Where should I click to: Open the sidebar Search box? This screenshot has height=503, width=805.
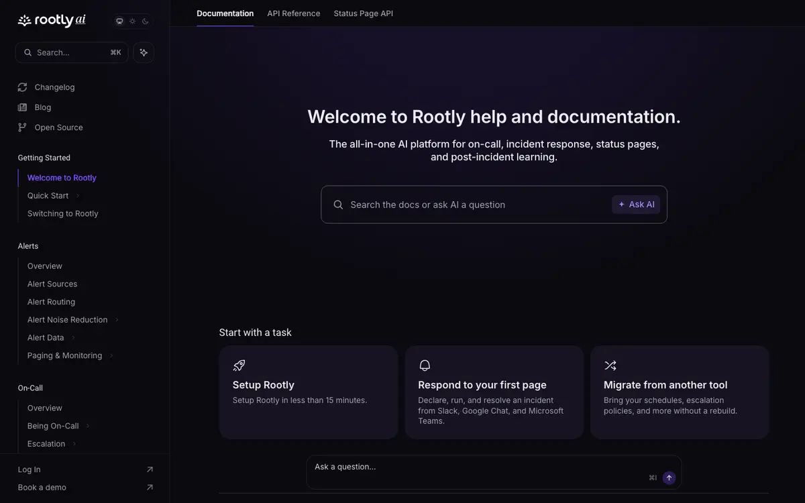coord(72,52)
